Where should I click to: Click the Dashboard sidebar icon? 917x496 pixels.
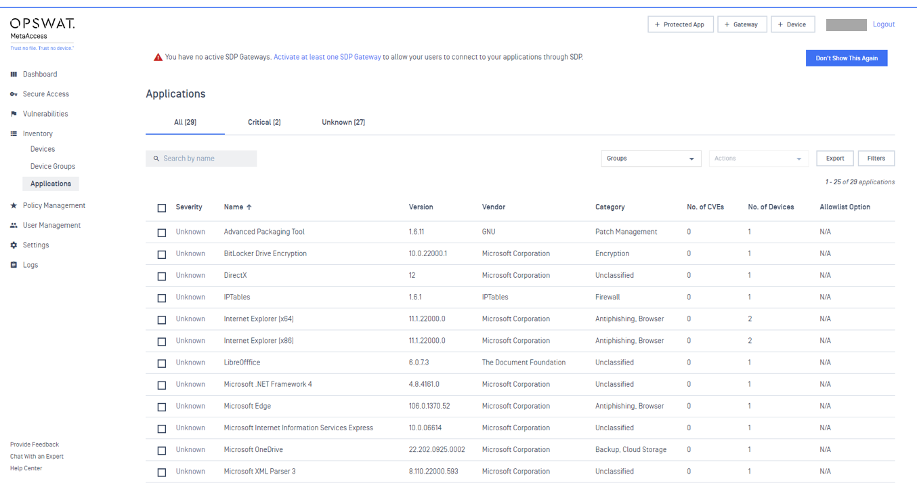[x=14, y=75]
